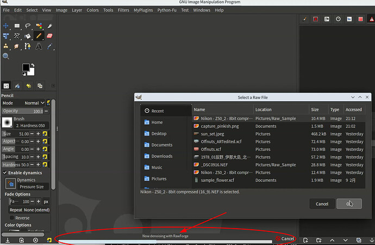Click the foreground black color swatch
This screenshot has width=375, height=245.
pos(26,68)
